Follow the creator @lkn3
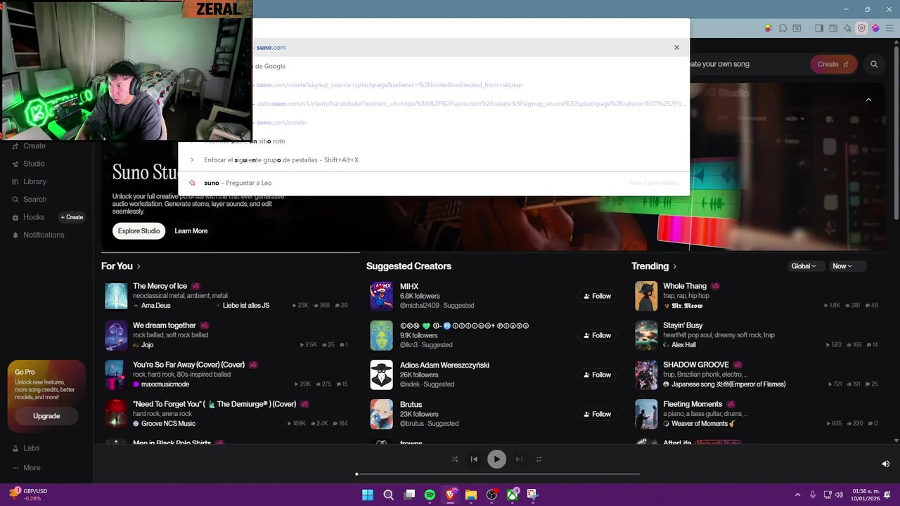This screenshot has width=900, height=506. [597, 335]
